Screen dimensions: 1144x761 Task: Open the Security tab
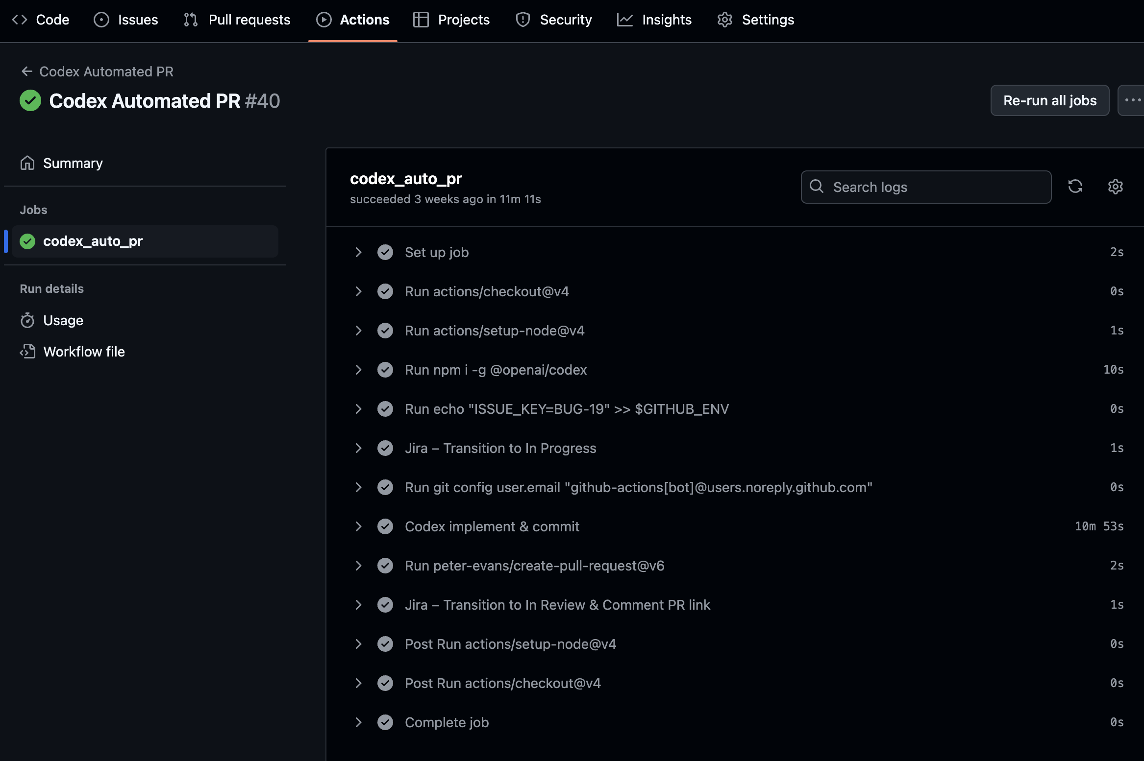click(x=566, y=20)
